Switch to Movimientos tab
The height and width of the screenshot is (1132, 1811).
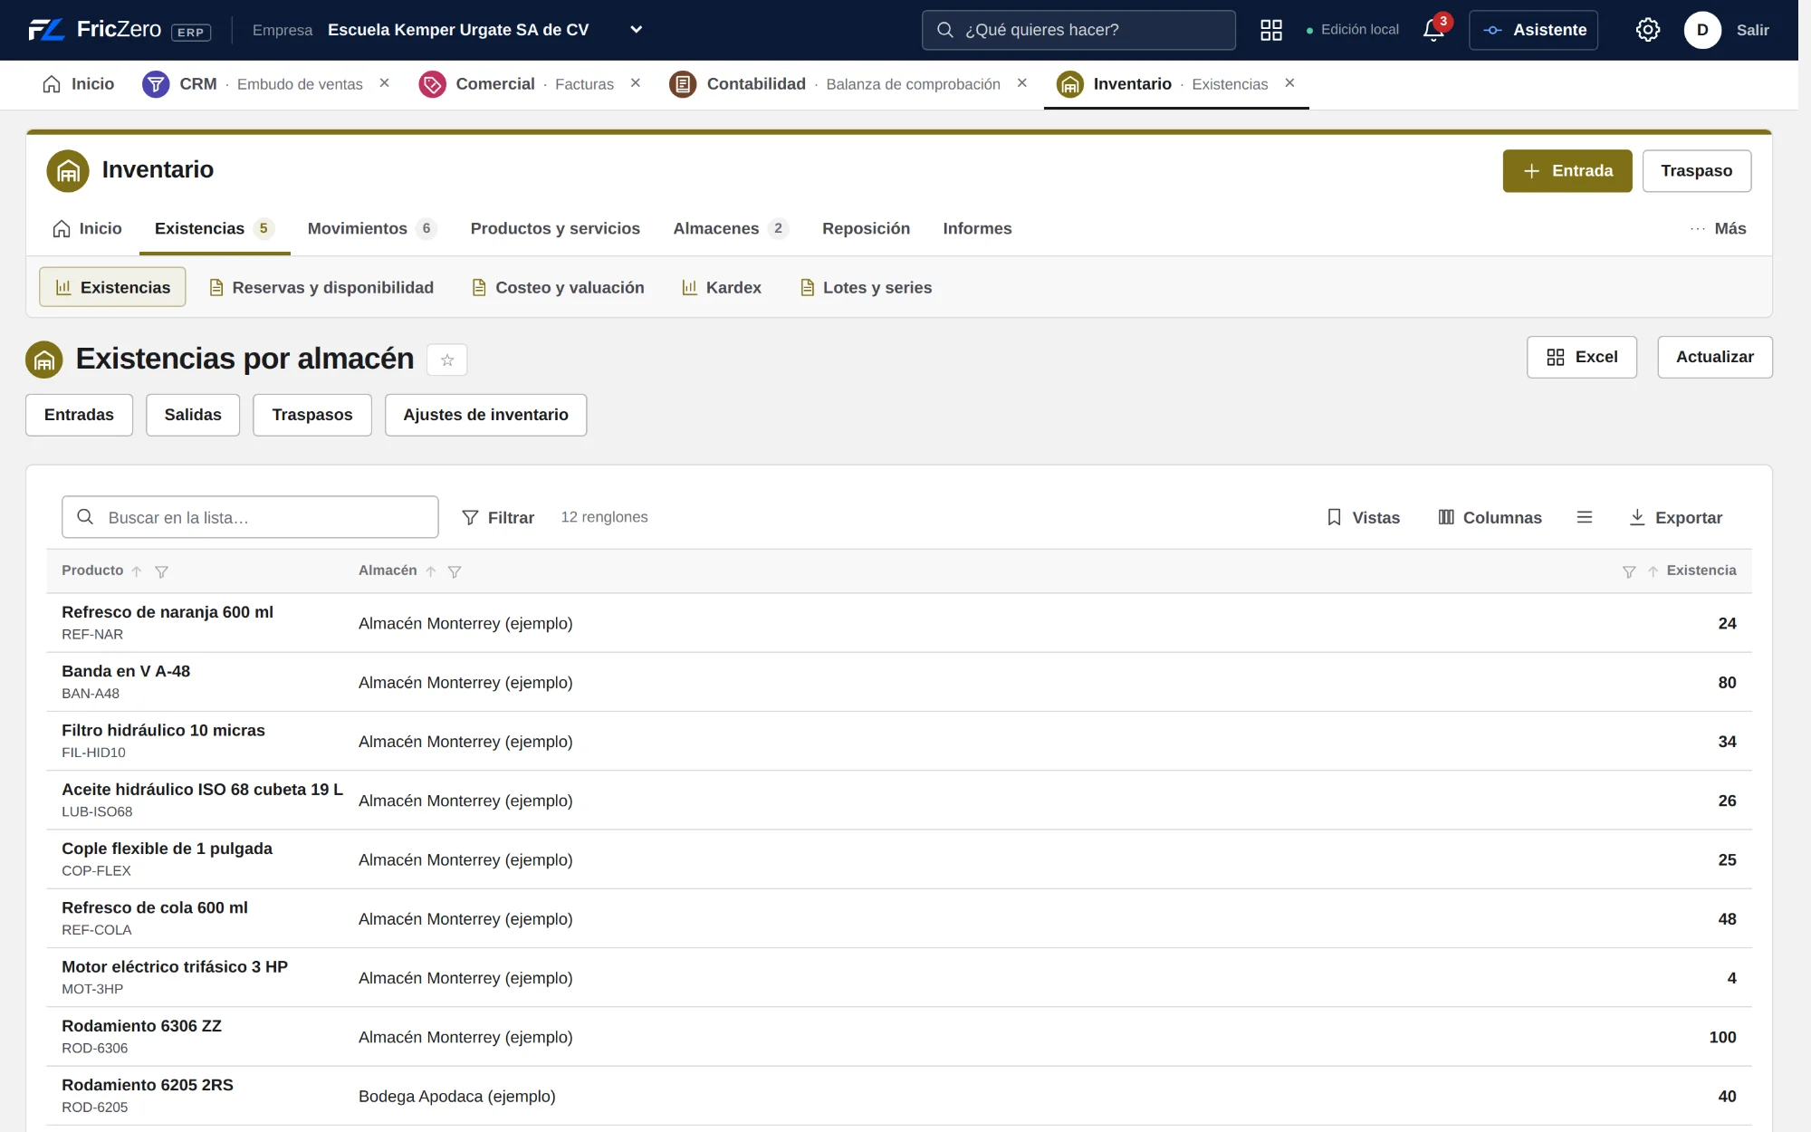[x=371, y=228]
